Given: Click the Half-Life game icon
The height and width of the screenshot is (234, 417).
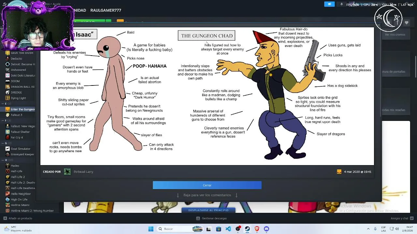Looking at the screenshot, I should tap(7, 171).
